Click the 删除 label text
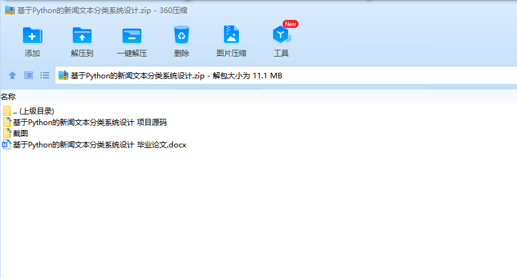Viewport: 517px width, 278px height. [x=181, y=53]
